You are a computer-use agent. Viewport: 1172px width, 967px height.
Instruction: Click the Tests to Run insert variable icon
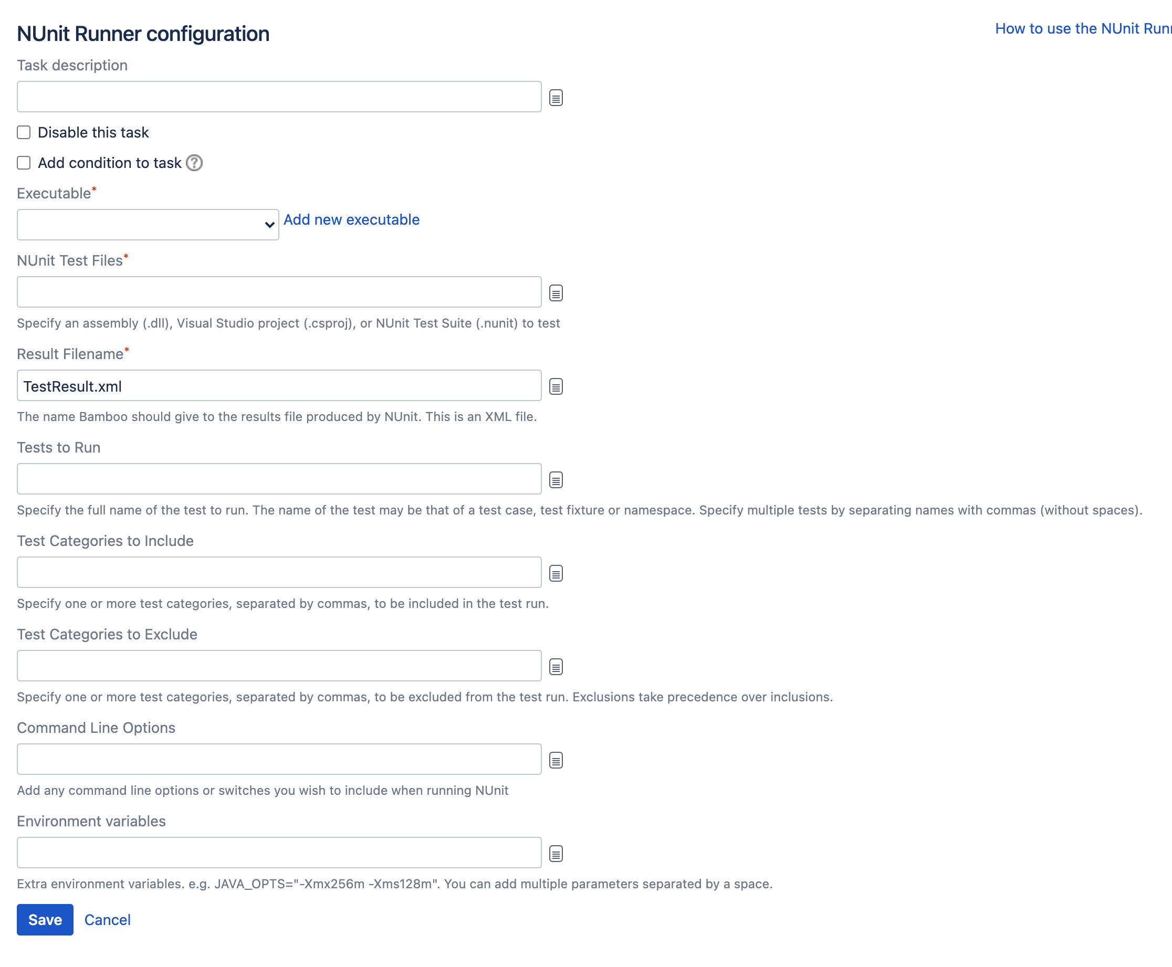556,480
